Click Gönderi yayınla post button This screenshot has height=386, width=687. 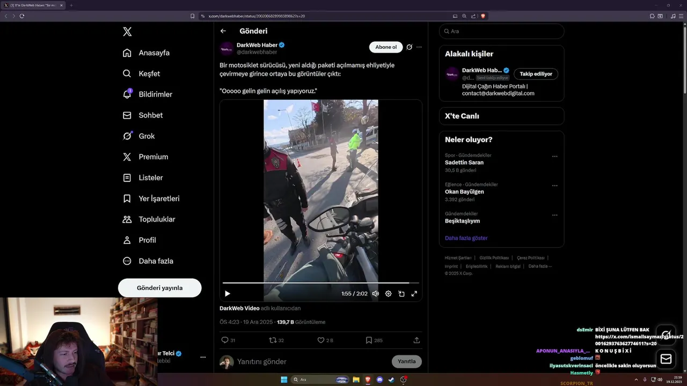tap(160, 288)
